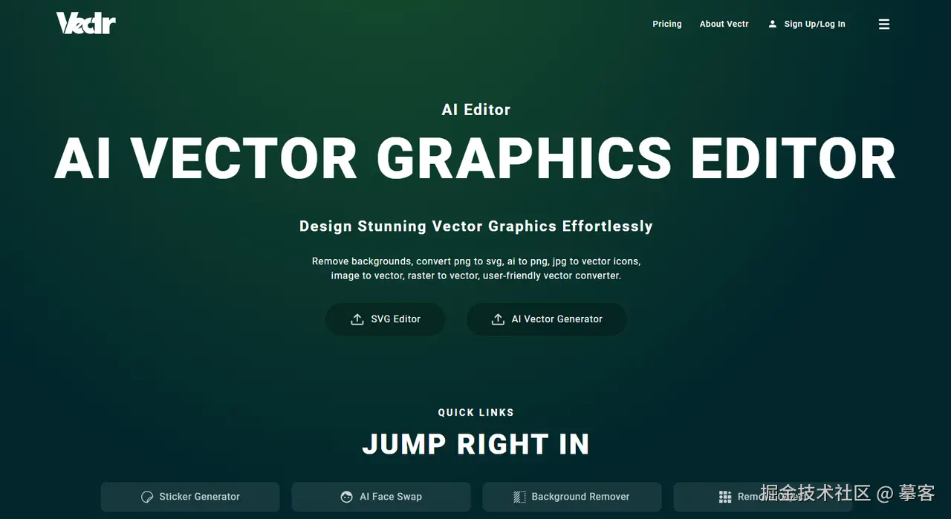Screen dimensions: 951x519
Task: Open Sticker Generator quick link
Action: pos(190,497)
